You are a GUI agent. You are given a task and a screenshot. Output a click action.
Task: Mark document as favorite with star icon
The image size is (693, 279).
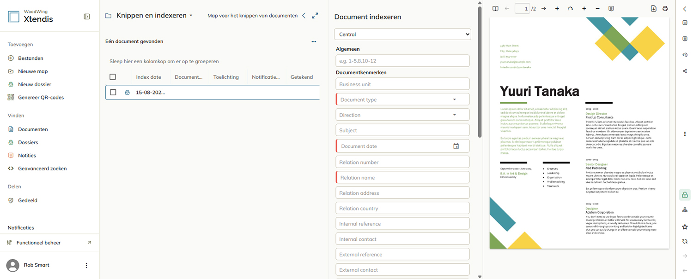(x=685, y=227)
